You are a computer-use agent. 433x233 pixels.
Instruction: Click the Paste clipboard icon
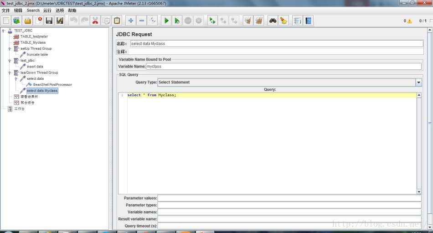tap(117, 21)
